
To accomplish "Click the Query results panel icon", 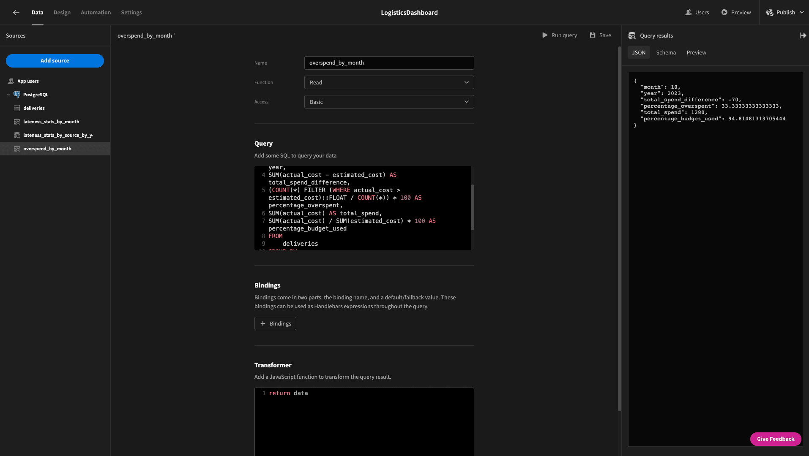I will [x=632, y=36].
